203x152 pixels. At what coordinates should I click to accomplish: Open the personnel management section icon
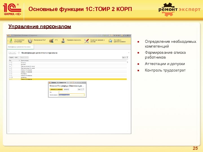point(63,41)
